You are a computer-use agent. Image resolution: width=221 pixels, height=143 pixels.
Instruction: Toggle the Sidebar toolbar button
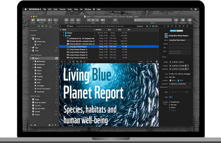(33, 20)
